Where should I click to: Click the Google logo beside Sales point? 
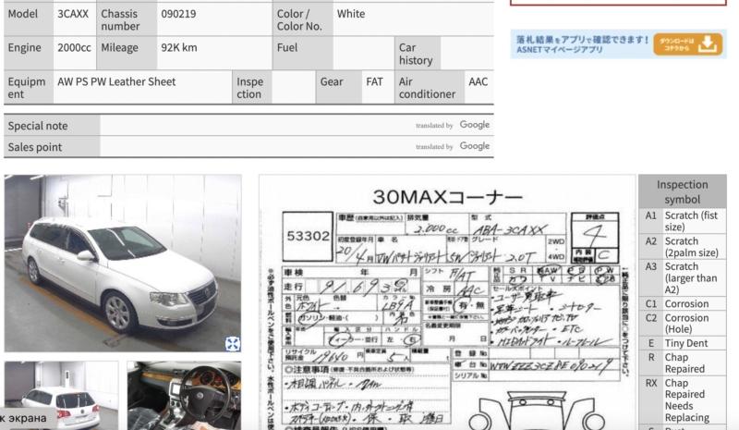(x=474, y=146)
